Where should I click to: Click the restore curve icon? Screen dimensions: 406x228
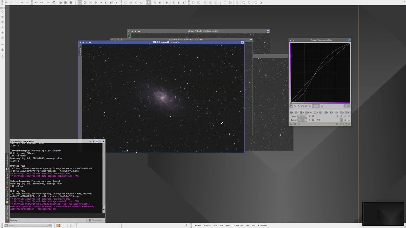coord(341,116)
